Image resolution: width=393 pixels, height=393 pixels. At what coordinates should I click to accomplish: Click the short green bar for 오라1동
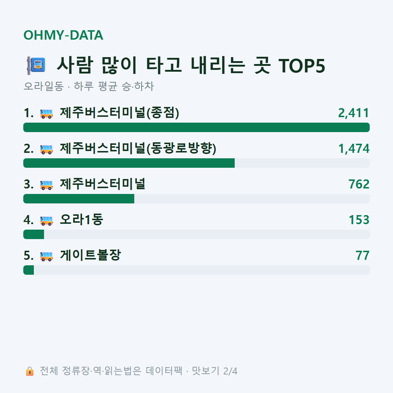pyautogui.click(x=33, y=234)
